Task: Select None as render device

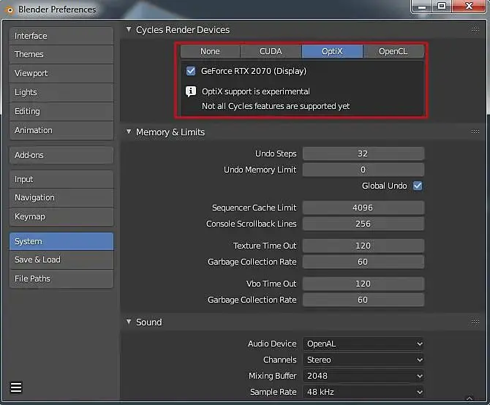Action: (210, 51)
